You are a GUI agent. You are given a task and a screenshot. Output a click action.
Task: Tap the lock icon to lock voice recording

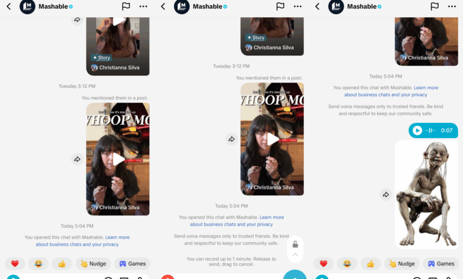pyautogui.click(x=295, y=245)
